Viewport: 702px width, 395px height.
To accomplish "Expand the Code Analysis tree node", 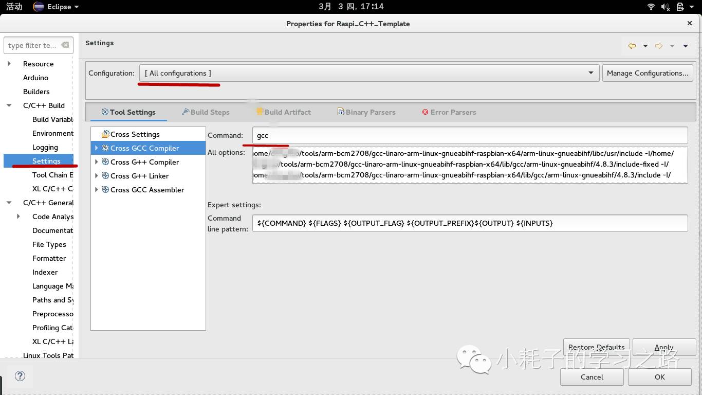I will point(19,217).
